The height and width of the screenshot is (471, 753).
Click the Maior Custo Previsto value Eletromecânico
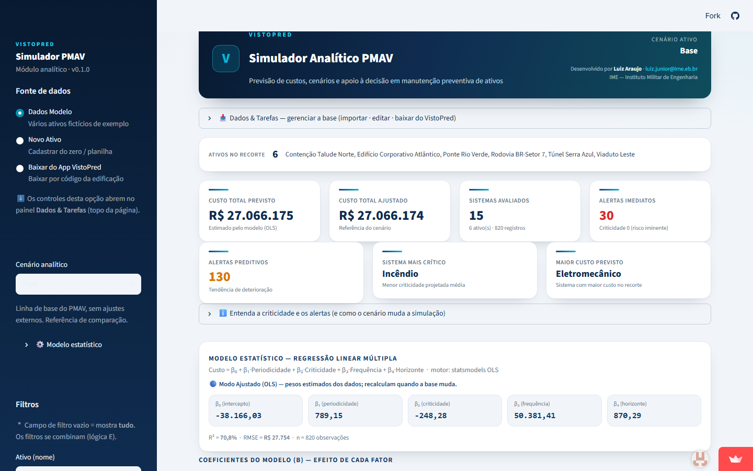(x=588, y=274)
